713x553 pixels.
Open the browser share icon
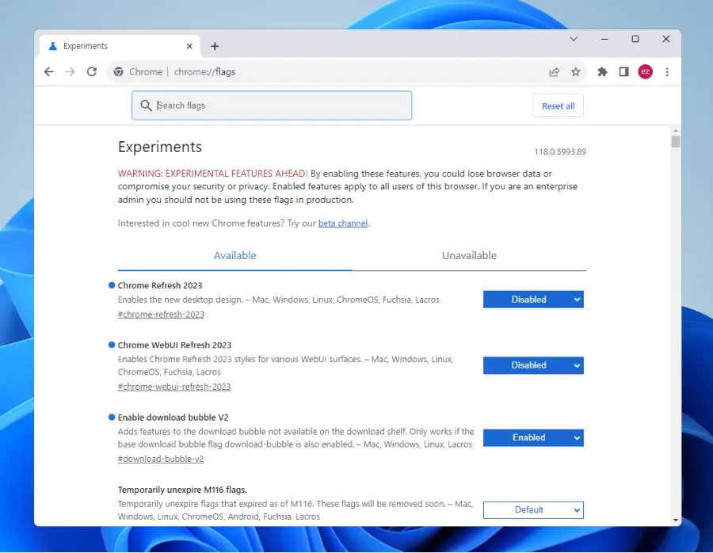point(554,71)
